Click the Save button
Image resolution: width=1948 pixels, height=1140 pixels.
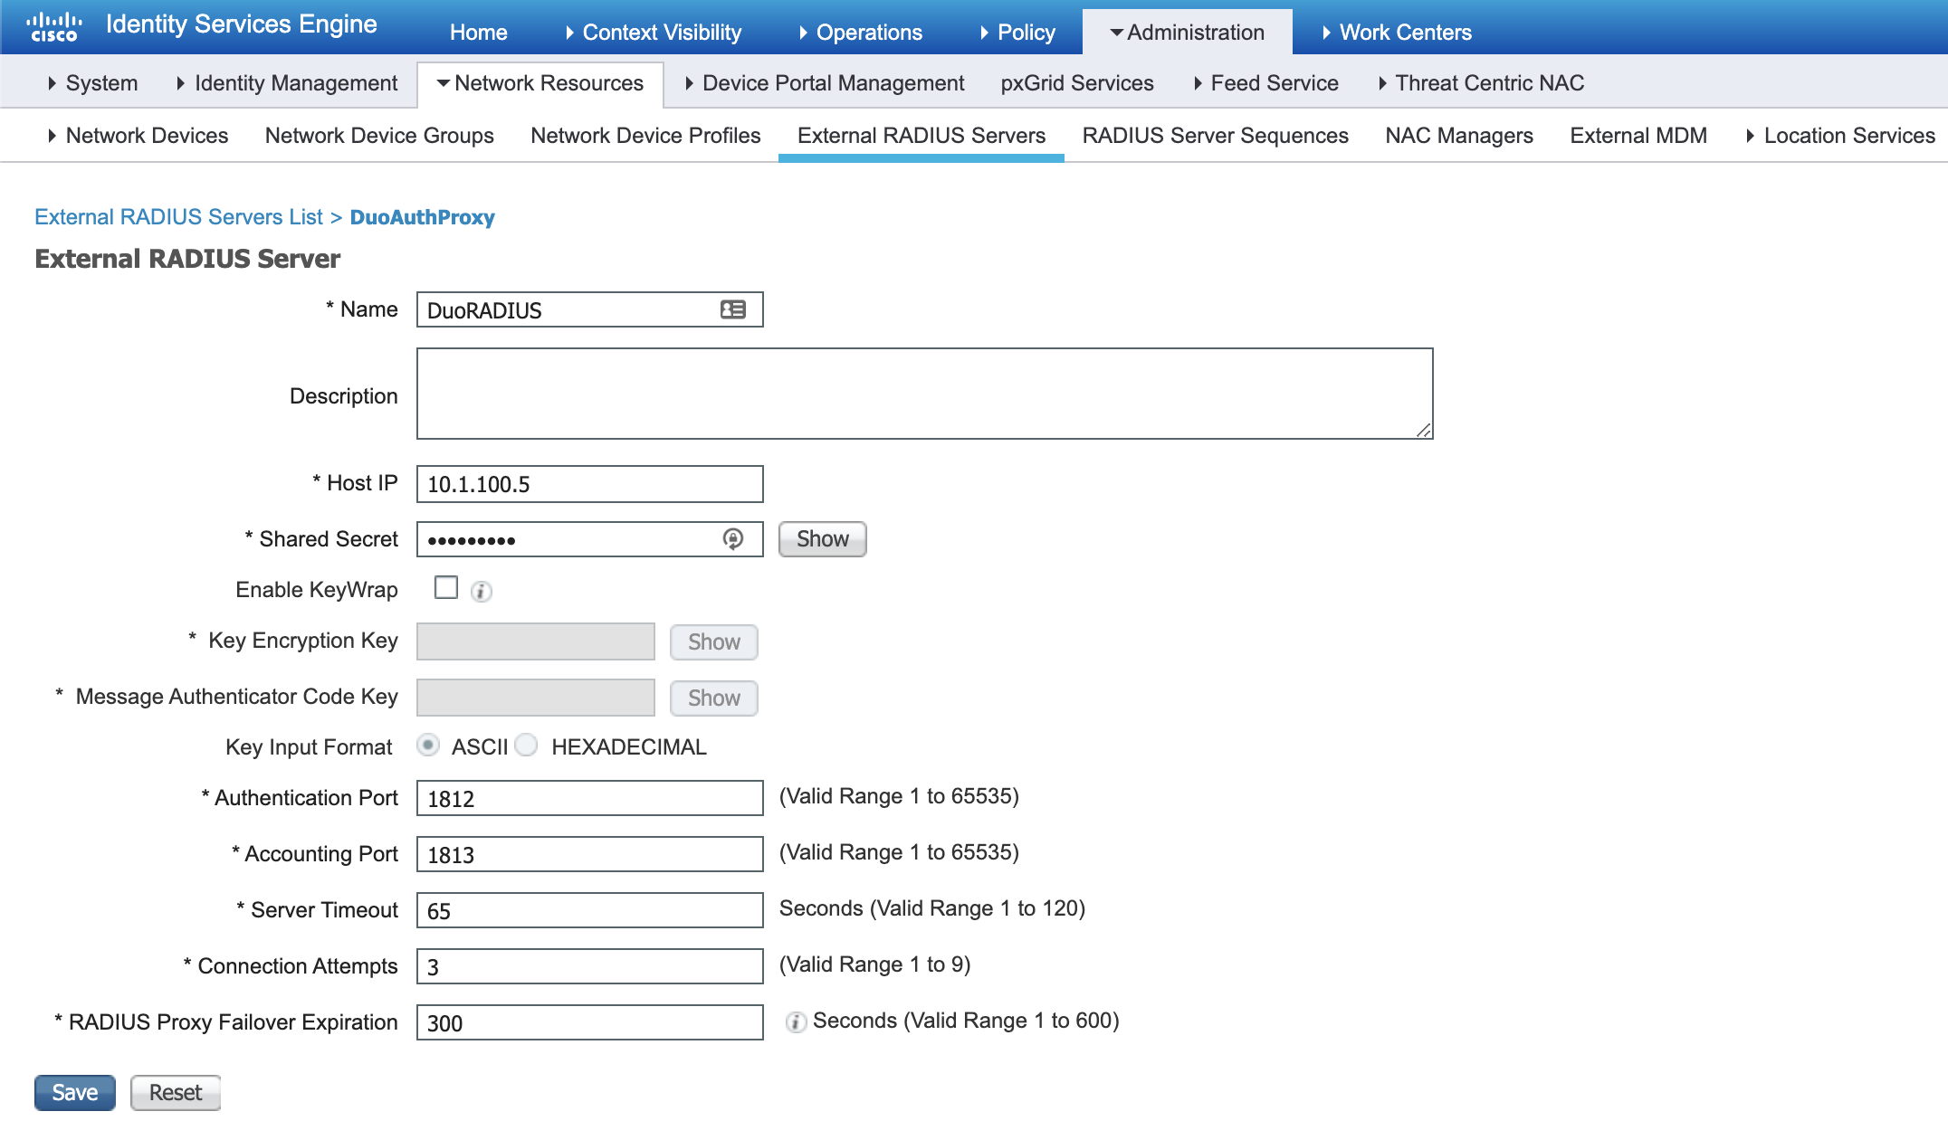click(74, 1091)
